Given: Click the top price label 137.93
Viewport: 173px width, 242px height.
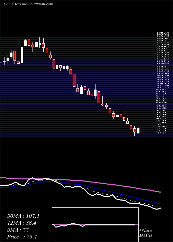Looking at the screenshot, I should click(163, 34).
